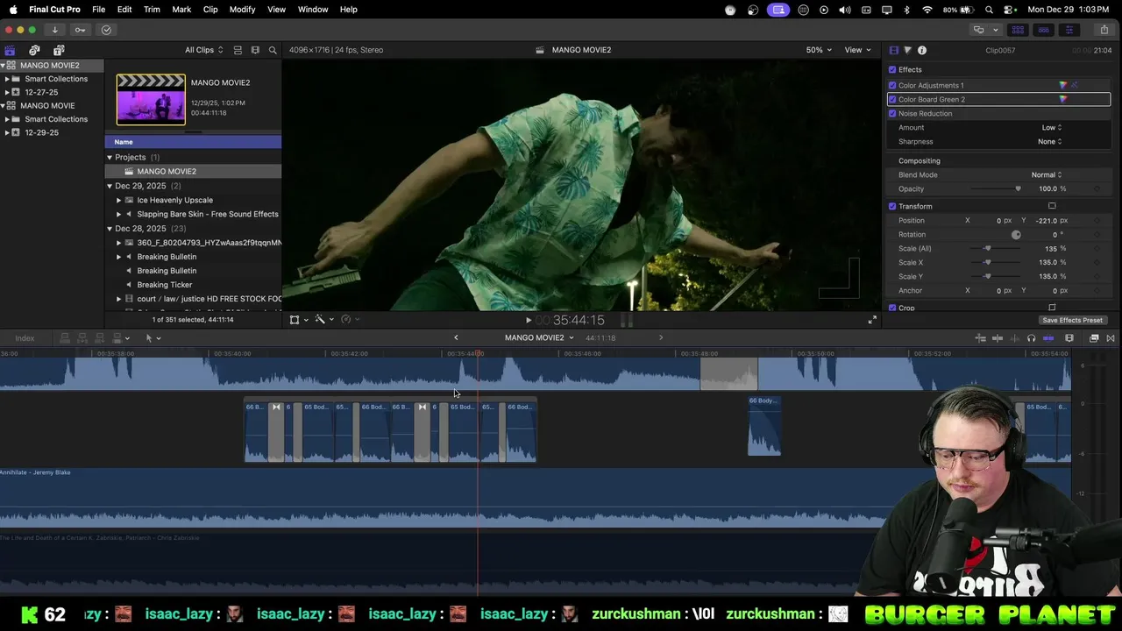Viewport: 1122px width, 631px height.
Task: Open the Final Cut Pro app menu
Action: coord(54,10)
